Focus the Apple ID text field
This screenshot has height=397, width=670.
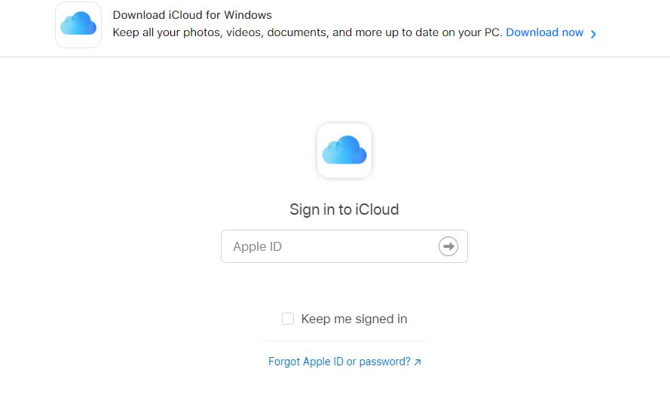pos(344,246)
